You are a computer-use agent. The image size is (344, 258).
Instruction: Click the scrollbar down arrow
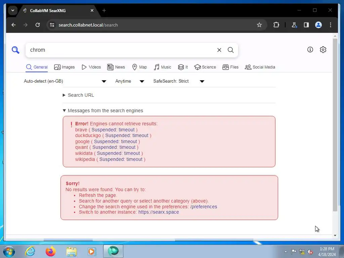click(x=335, y=235)
